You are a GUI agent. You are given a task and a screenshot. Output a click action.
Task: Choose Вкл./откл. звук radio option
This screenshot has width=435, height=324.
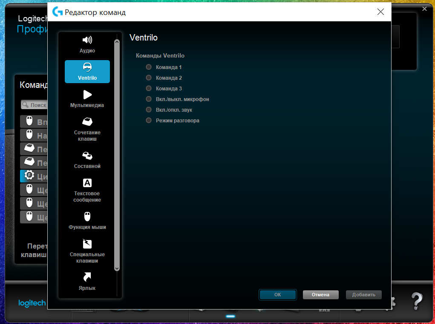[149, 110]
